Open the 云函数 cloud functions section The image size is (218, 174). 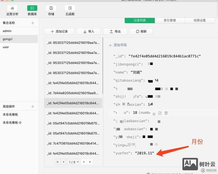[70, 10]
